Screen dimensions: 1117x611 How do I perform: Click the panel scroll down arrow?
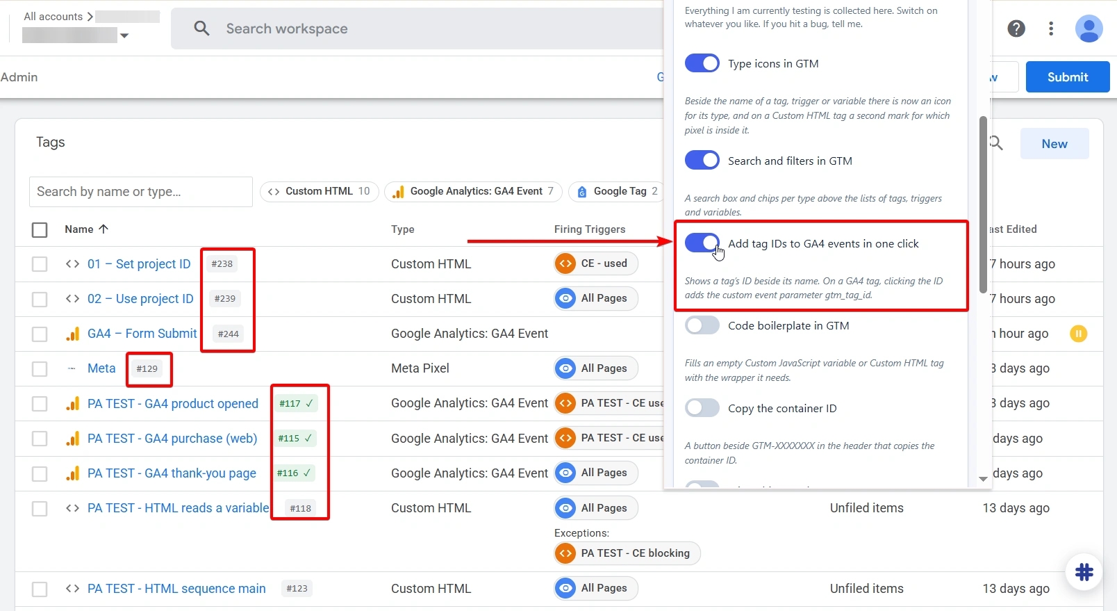pos(983,478)
